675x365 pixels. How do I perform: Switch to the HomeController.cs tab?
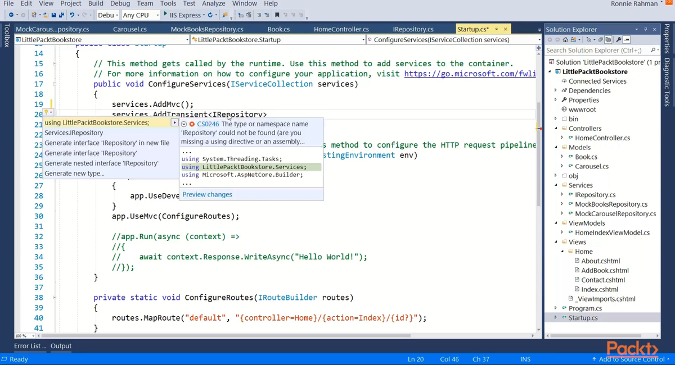pos(341,29)
